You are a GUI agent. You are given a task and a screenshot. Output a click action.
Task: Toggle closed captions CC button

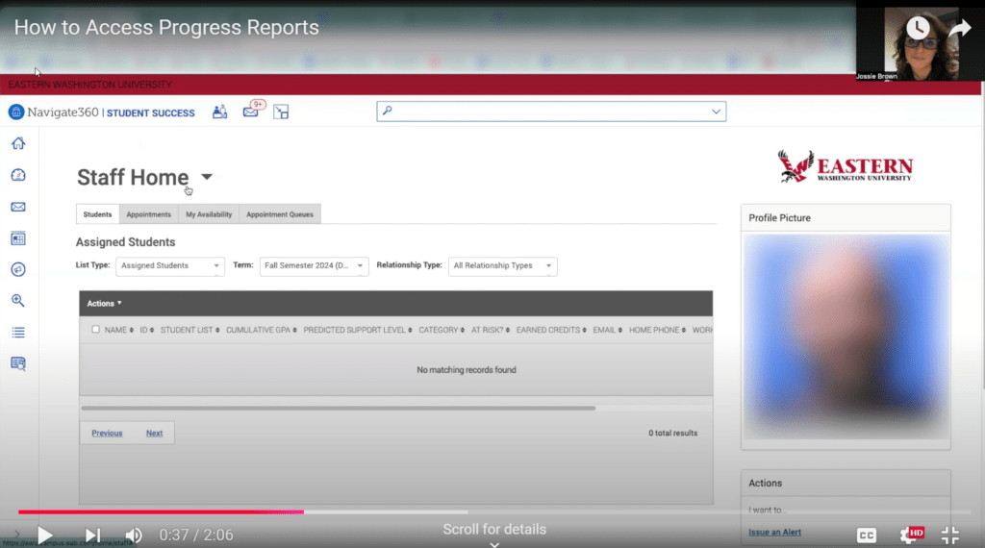click(x=866, y=536)
